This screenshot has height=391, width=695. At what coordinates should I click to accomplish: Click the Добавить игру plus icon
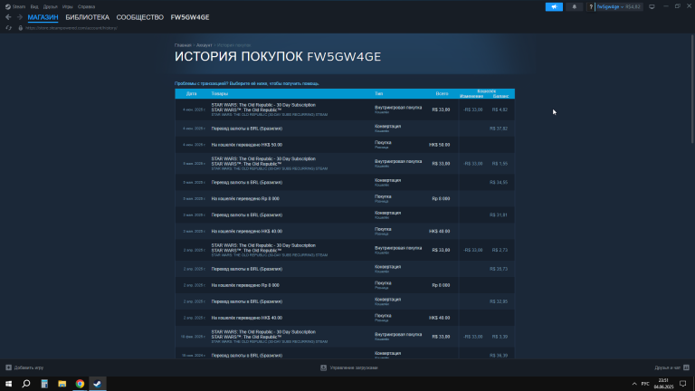(8, 367)
